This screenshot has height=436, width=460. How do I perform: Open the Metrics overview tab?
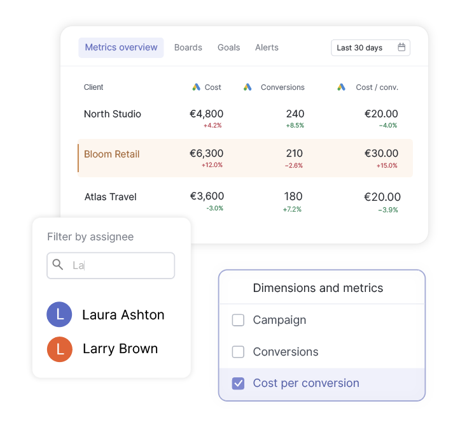click(x=121, y=47)
